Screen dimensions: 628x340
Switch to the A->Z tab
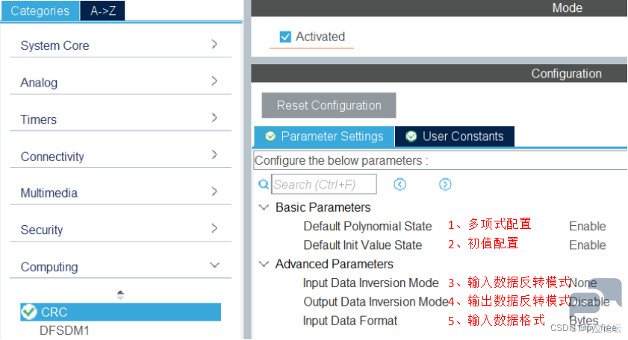[103, 10]
